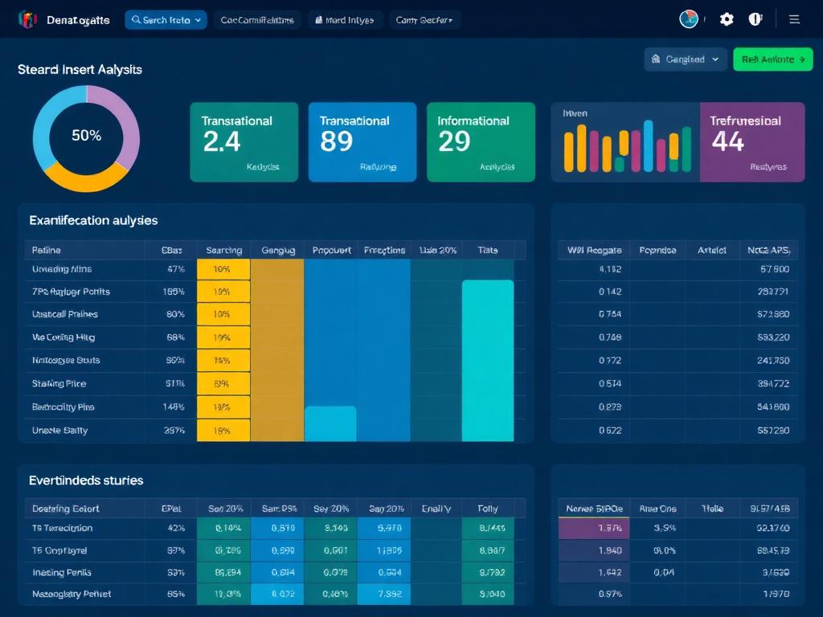Click the magnifier icon in Serch Irteto
Image resolution: width=823 pixels, height=617 pixels.
(x=136, y=20)
